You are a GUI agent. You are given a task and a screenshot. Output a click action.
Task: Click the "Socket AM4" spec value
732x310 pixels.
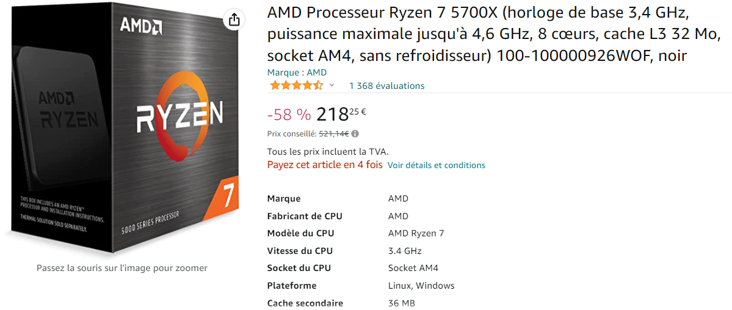click(x=413, y=268)
